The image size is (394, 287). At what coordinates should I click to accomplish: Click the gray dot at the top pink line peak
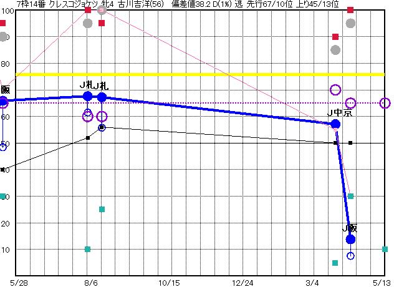click(102, 10)
